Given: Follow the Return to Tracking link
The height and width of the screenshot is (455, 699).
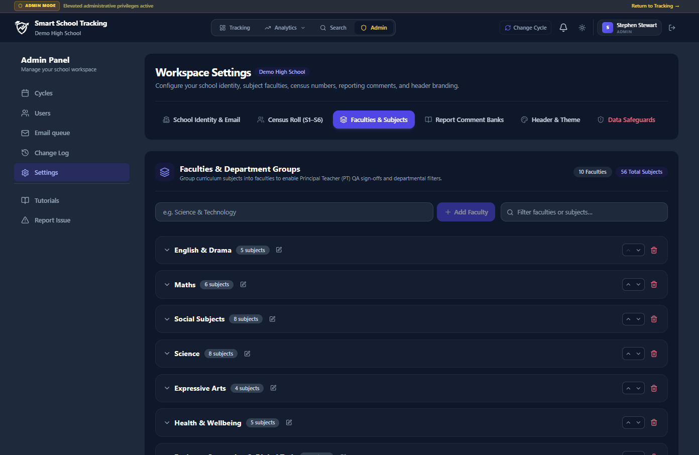Looking at the screenshot, I should pos(655,6).
